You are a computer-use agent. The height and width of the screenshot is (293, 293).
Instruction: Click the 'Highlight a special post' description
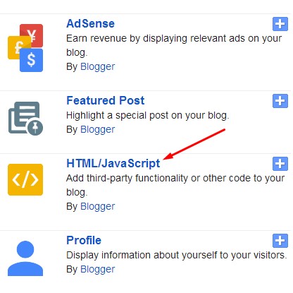[147, 116]
